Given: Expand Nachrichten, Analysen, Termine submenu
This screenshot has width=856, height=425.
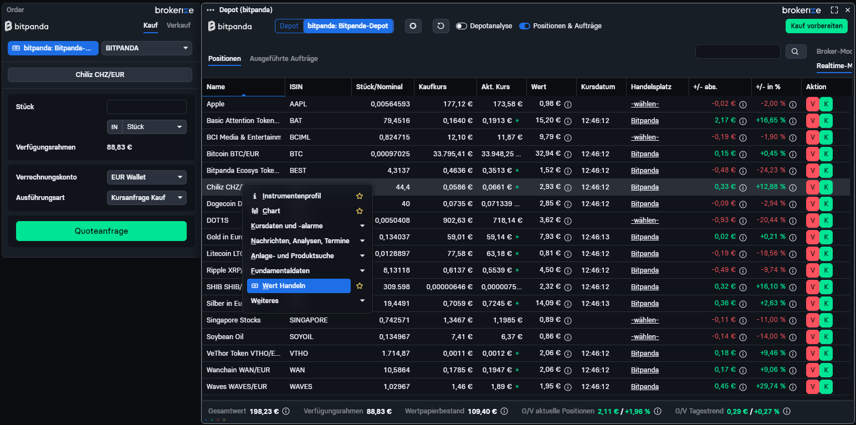Looking at the screenshot, I should tap(307, 241).
